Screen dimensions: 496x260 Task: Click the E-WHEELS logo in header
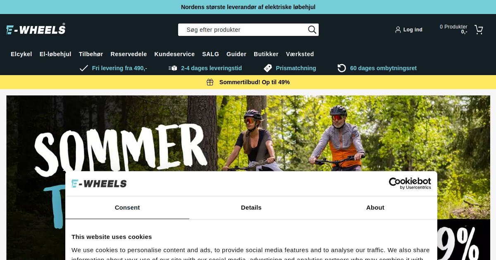36,29
